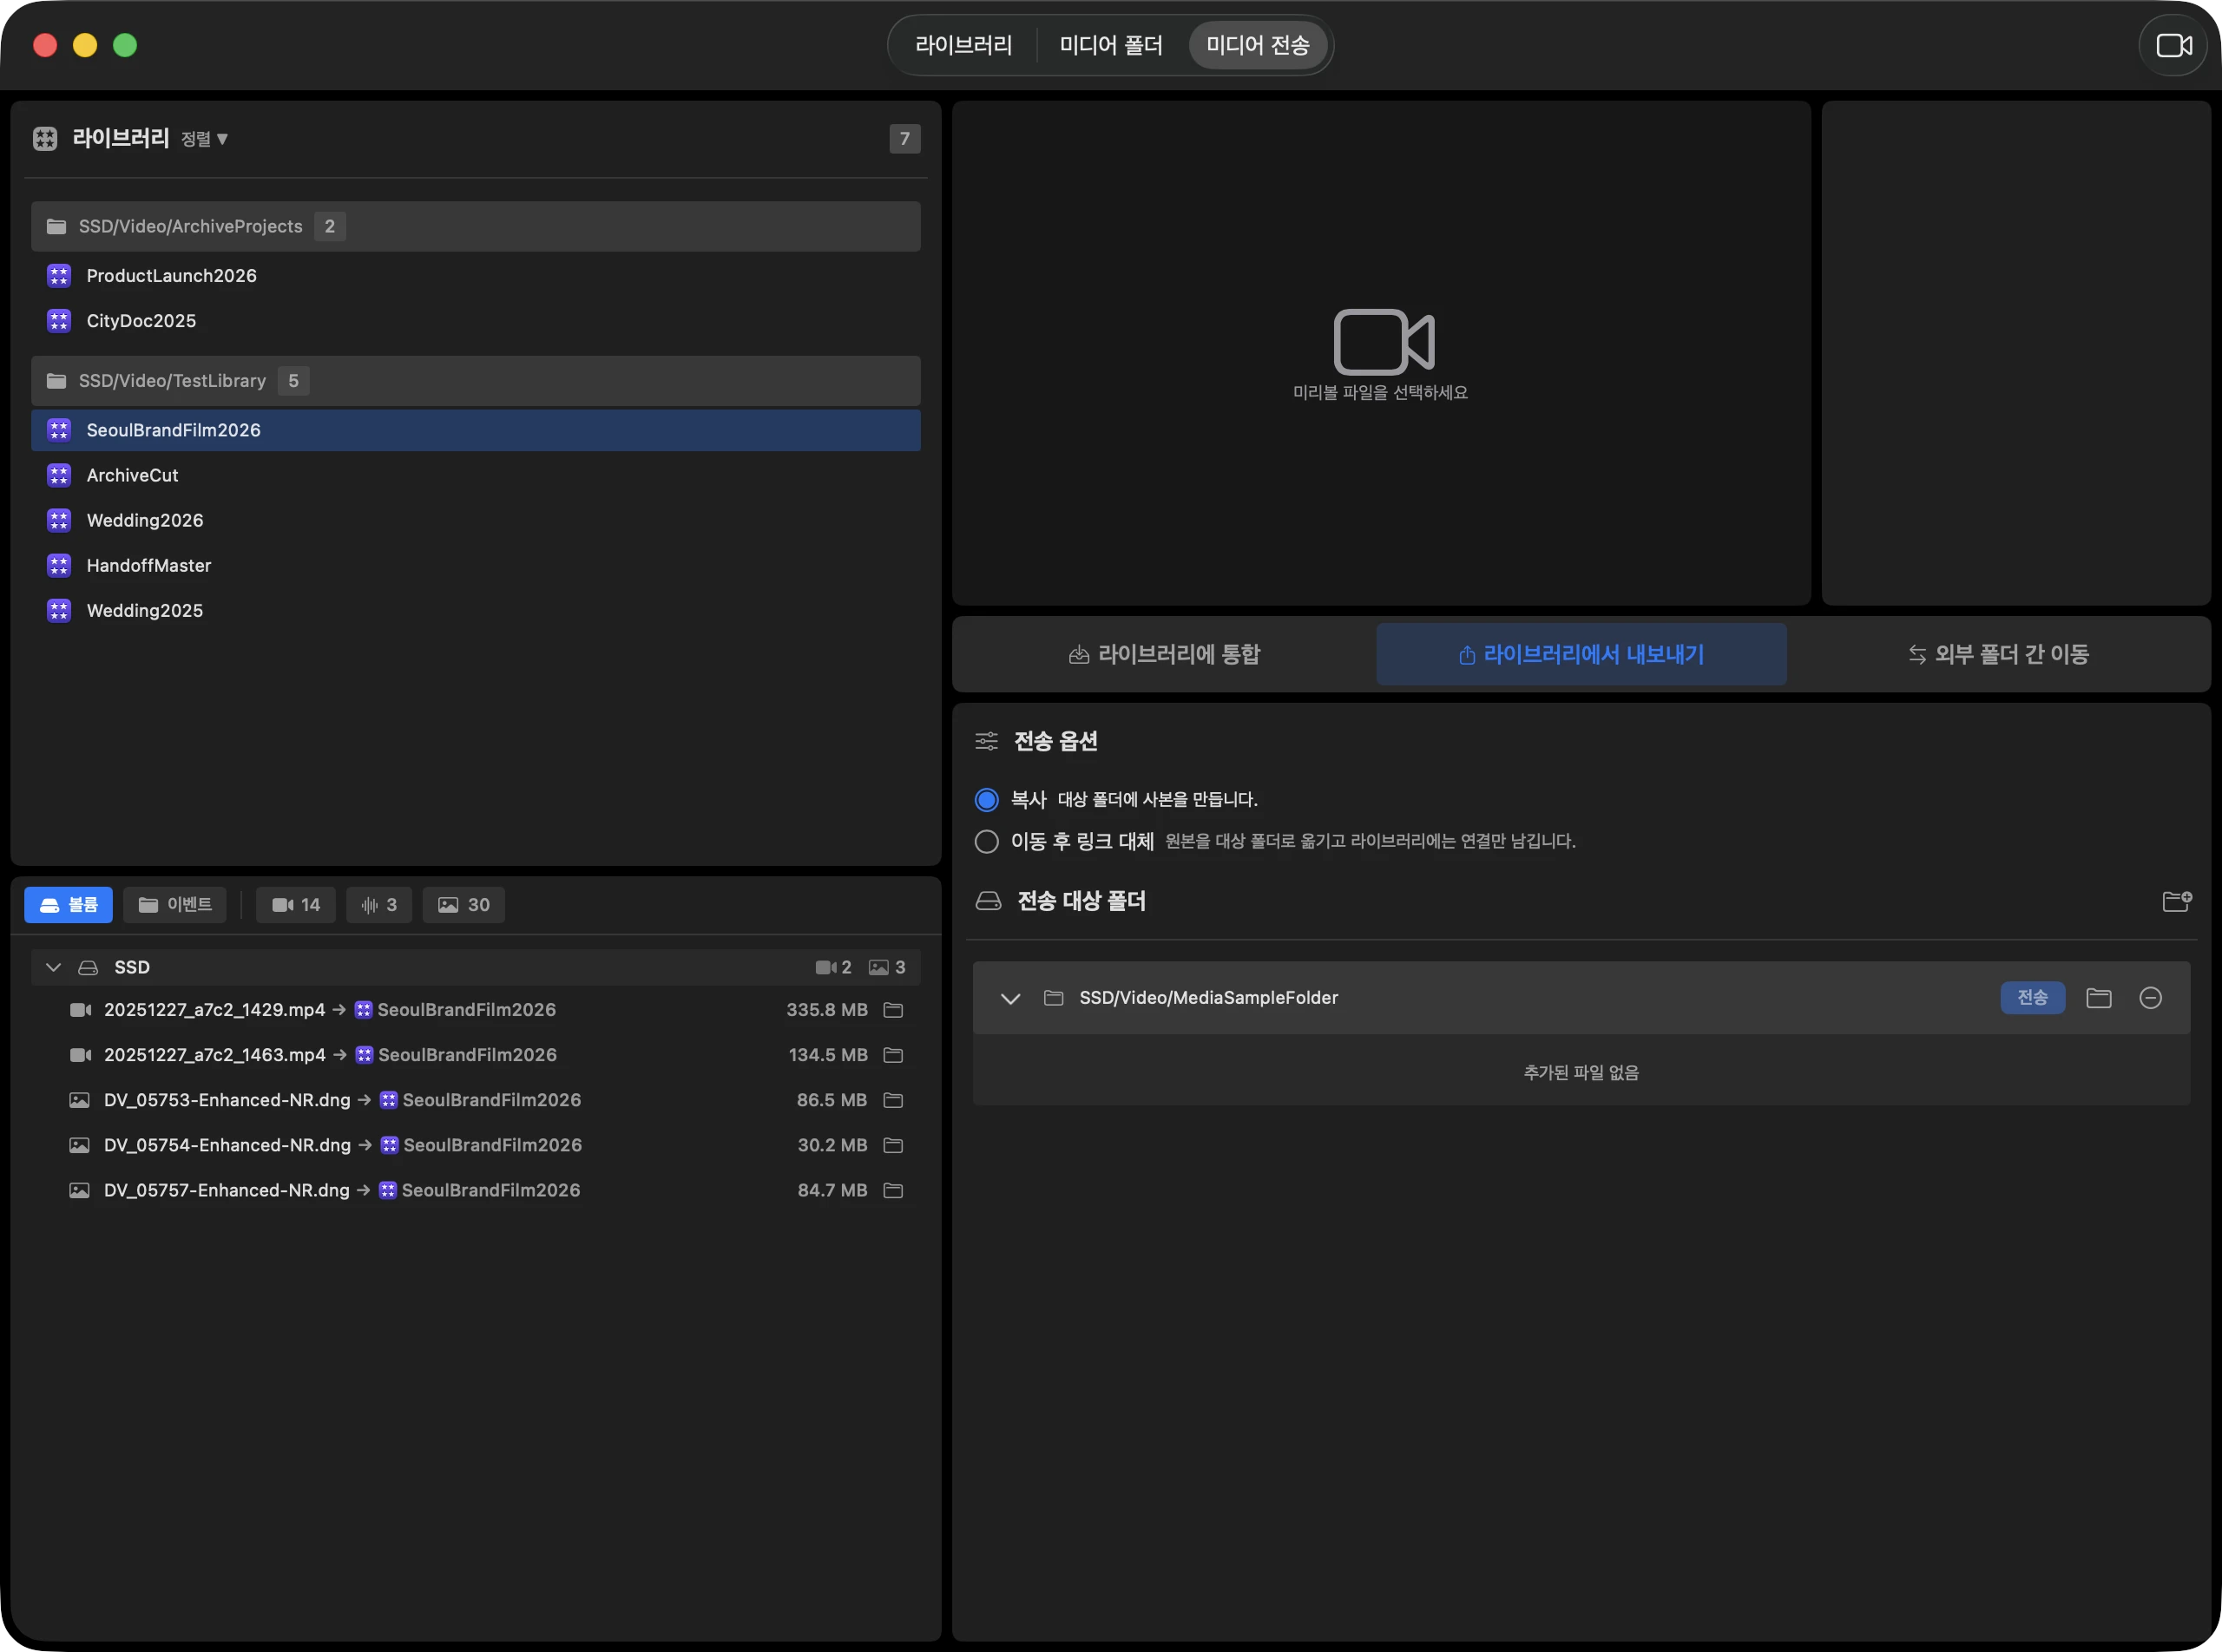Image resolution: width=2222 pixels, height=1652 pixels.
Task: Click the library count badge 7
Action: pyautogui.click(x=904, y=139)
